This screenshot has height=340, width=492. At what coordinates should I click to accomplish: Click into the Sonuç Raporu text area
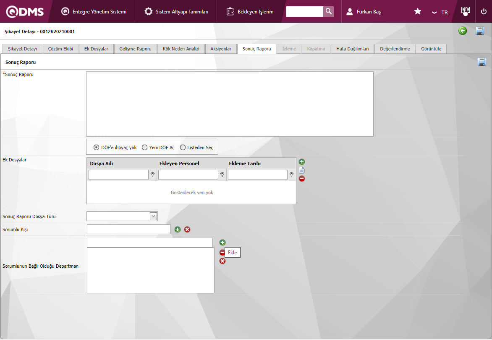pos(230,104)
